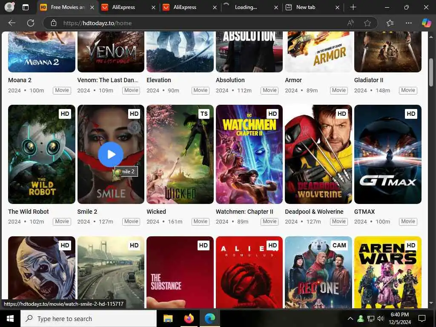Screen dimensions: 436x327
Task: Open the Moana 2 title link
Action: coord(20,80)
